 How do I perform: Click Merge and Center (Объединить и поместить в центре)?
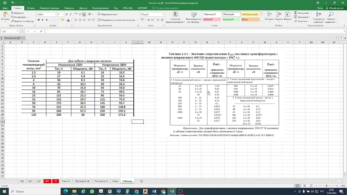click(x=117, y=20)
